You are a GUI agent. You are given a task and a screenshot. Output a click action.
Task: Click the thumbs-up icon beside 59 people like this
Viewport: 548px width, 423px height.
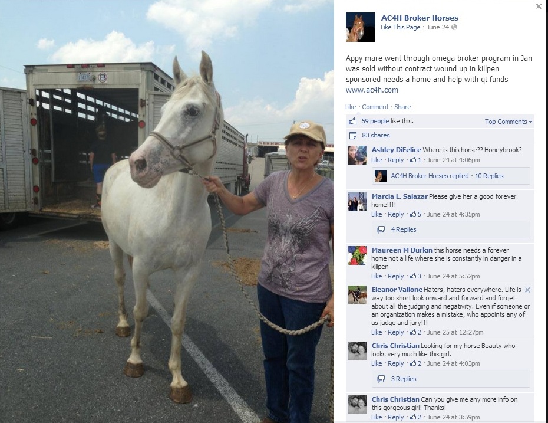click(x=352, y=121)
